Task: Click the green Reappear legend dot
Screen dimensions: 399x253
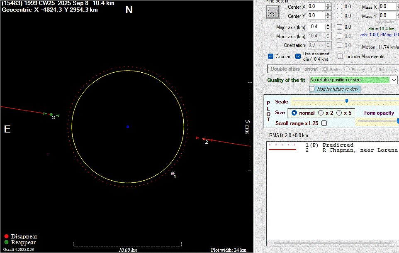Action: click(6, 242)
